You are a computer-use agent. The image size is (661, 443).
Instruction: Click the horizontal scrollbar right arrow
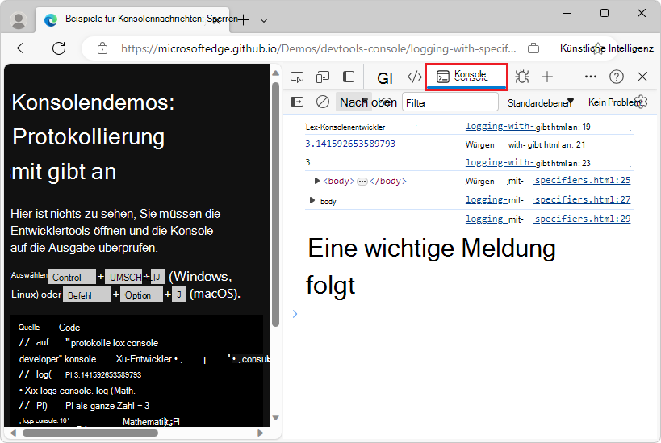click(260, 433)
